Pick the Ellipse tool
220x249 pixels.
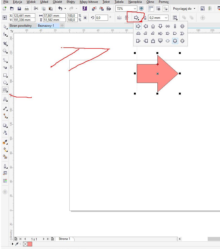pos(5,83)
